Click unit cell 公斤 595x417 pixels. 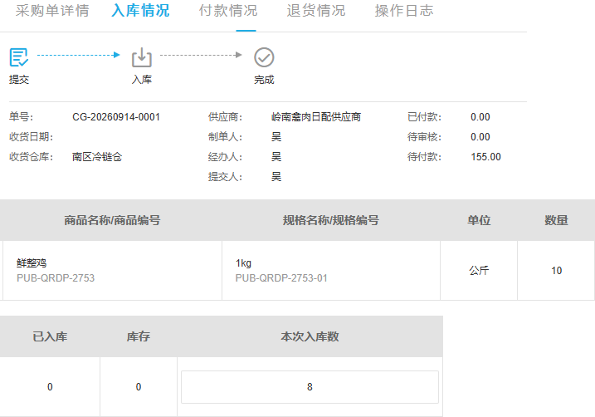(x=479, y=271)
